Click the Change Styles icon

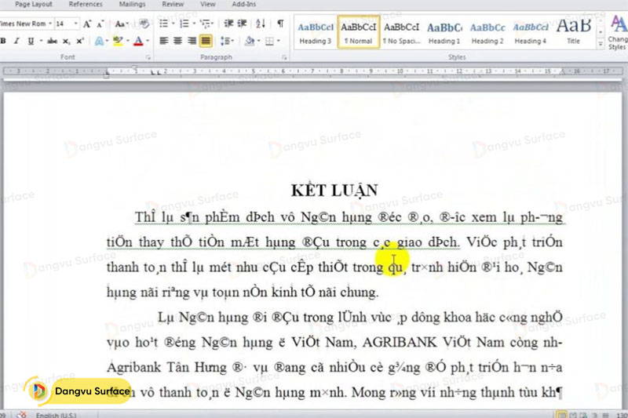point(618,32)
